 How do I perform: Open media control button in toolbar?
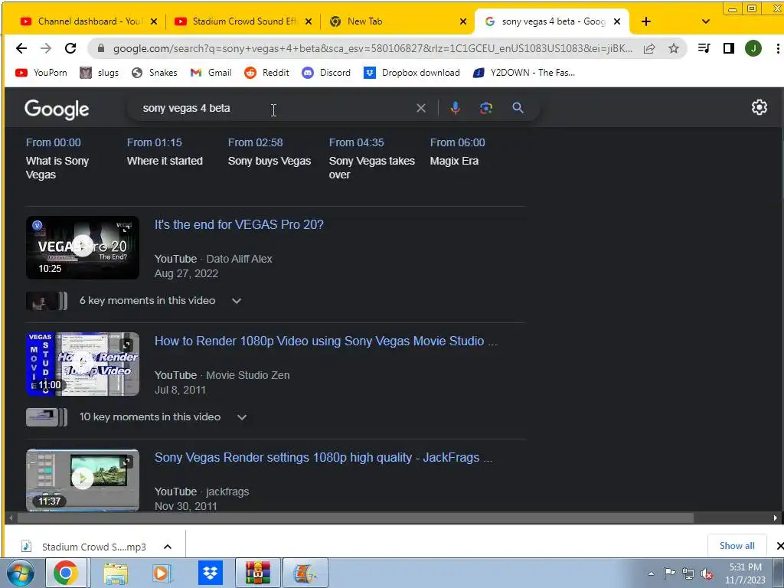704,48
